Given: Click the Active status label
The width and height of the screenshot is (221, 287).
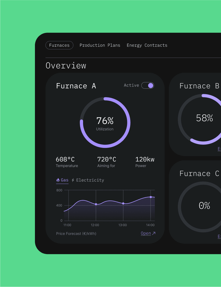Looking at the screenshot, I should coord(131,85).
